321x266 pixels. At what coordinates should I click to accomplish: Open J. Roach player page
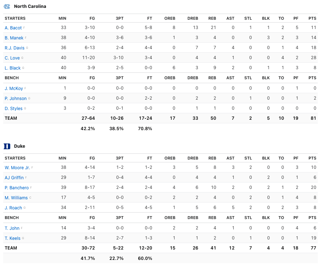13,208
